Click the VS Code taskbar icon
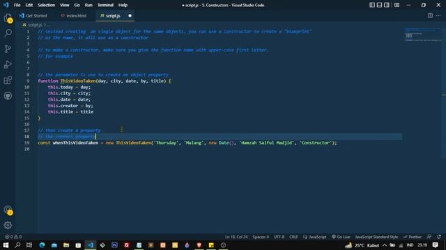The image size is (446, 250). (x=91, y=245)
